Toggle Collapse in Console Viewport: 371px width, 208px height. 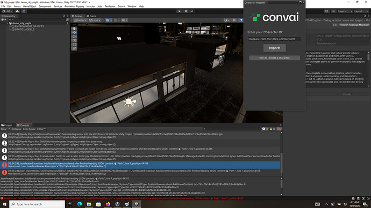pos(16,129)
